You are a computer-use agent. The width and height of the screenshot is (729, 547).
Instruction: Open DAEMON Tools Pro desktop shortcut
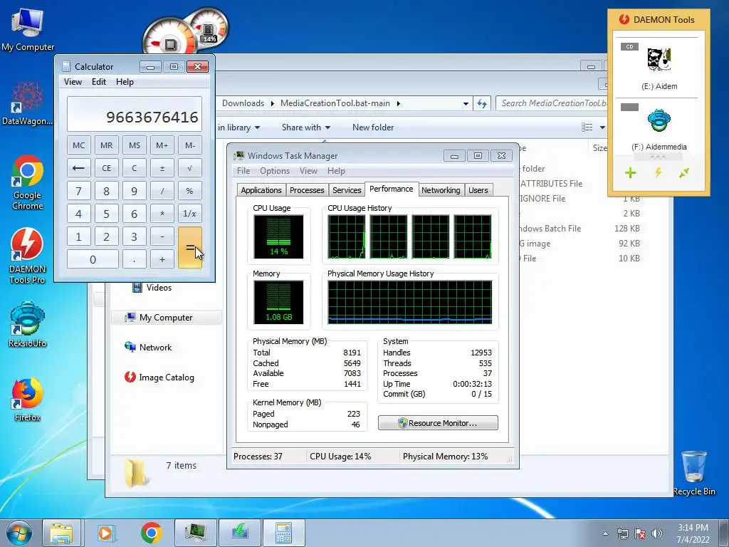[28, 256]
